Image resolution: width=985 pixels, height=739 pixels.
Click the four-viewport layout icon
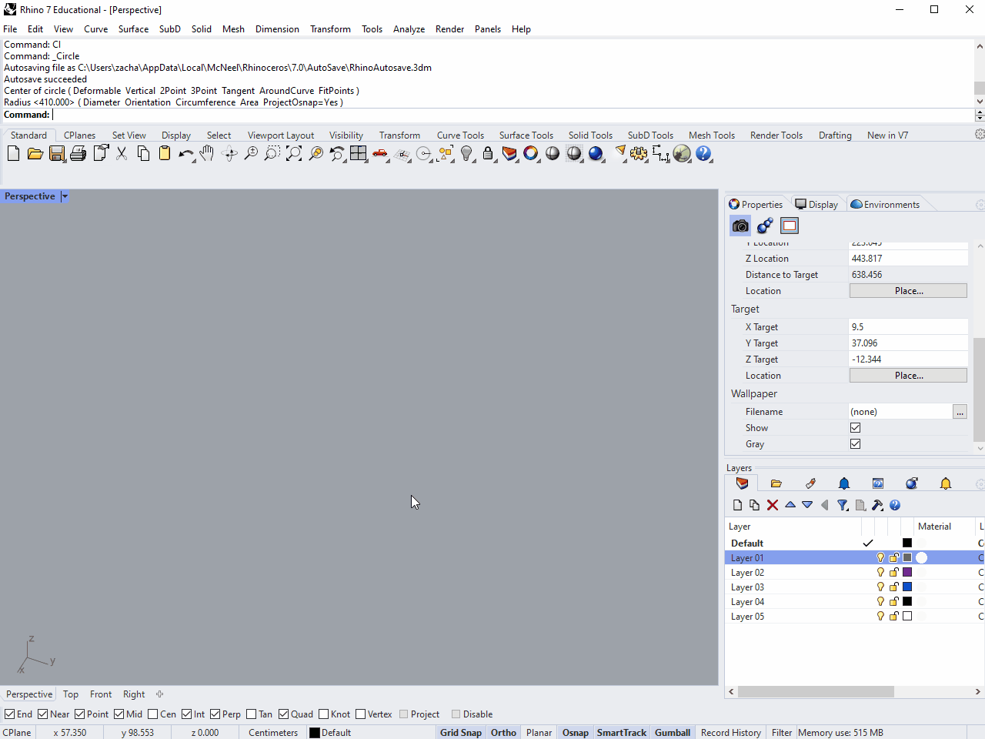[x=359, y=154]
